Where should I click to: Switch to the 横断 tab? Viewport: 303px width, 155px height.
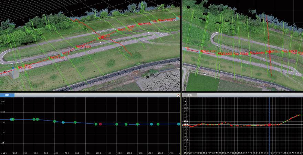point(190,95)
